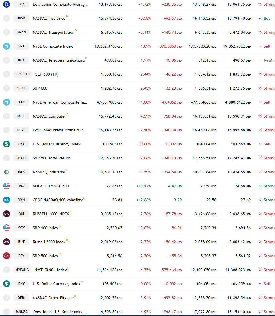Open NASDAQ Other Finance link
275x316 pixels.
pyautogui.click(x=53, y=298)
